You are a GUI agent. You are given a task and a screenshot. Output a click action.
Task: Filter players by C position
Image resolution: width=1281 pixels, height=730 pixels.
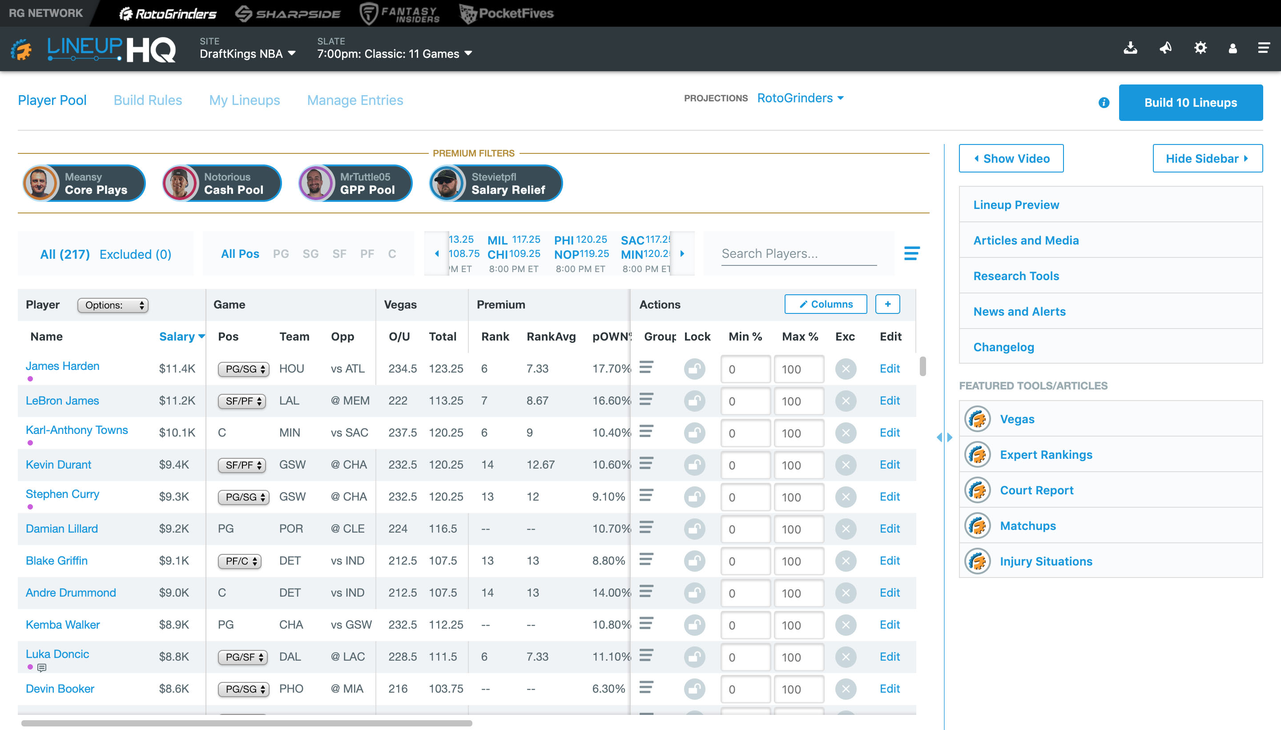click(x=392, y=254)
